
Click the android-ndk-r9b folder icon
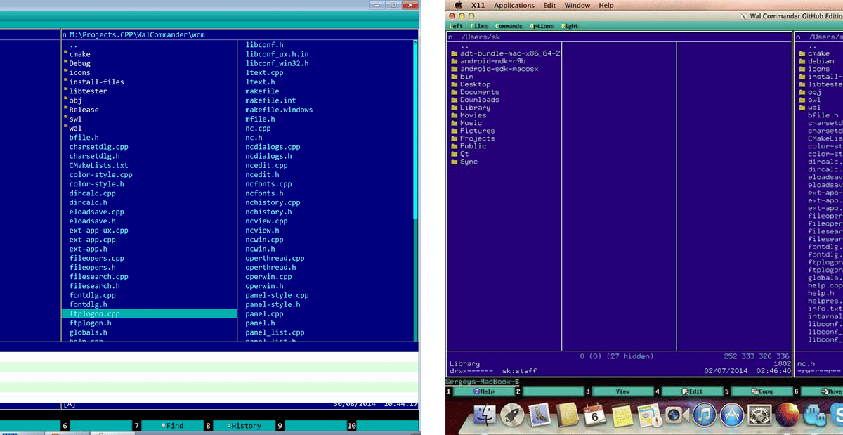click(x=455, y=61)
